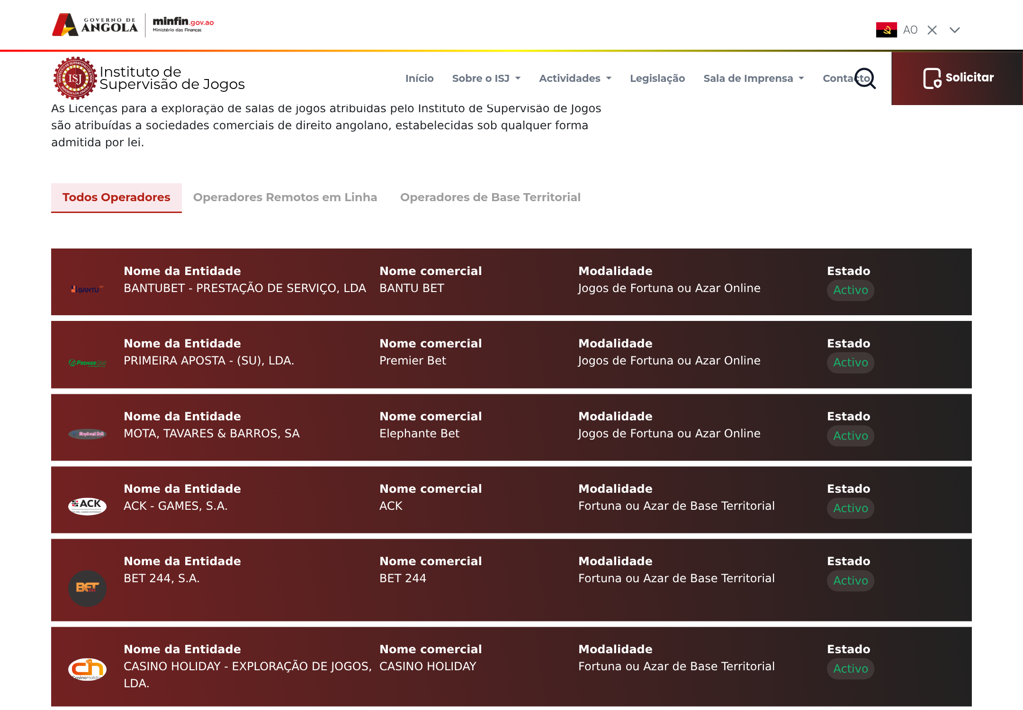
Task: Click commercial name BANTU BET
Action: coord(412,288)
